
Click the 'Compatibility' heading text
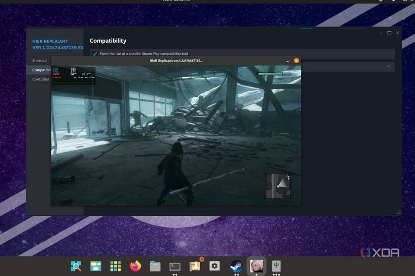click(108, 41)
